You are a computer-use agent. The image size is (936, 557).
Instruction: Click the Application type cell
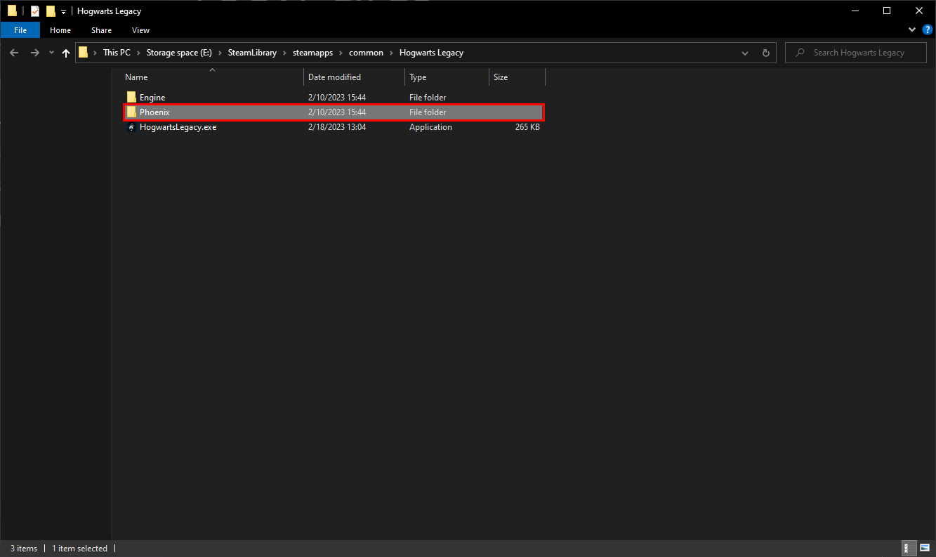pos(430,127)
